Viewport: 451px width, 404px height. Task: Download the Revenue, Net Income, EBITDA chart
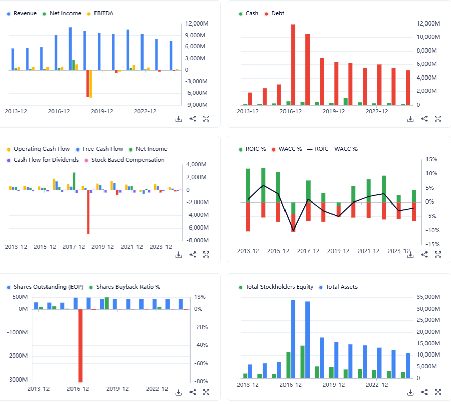pos(179,119)
